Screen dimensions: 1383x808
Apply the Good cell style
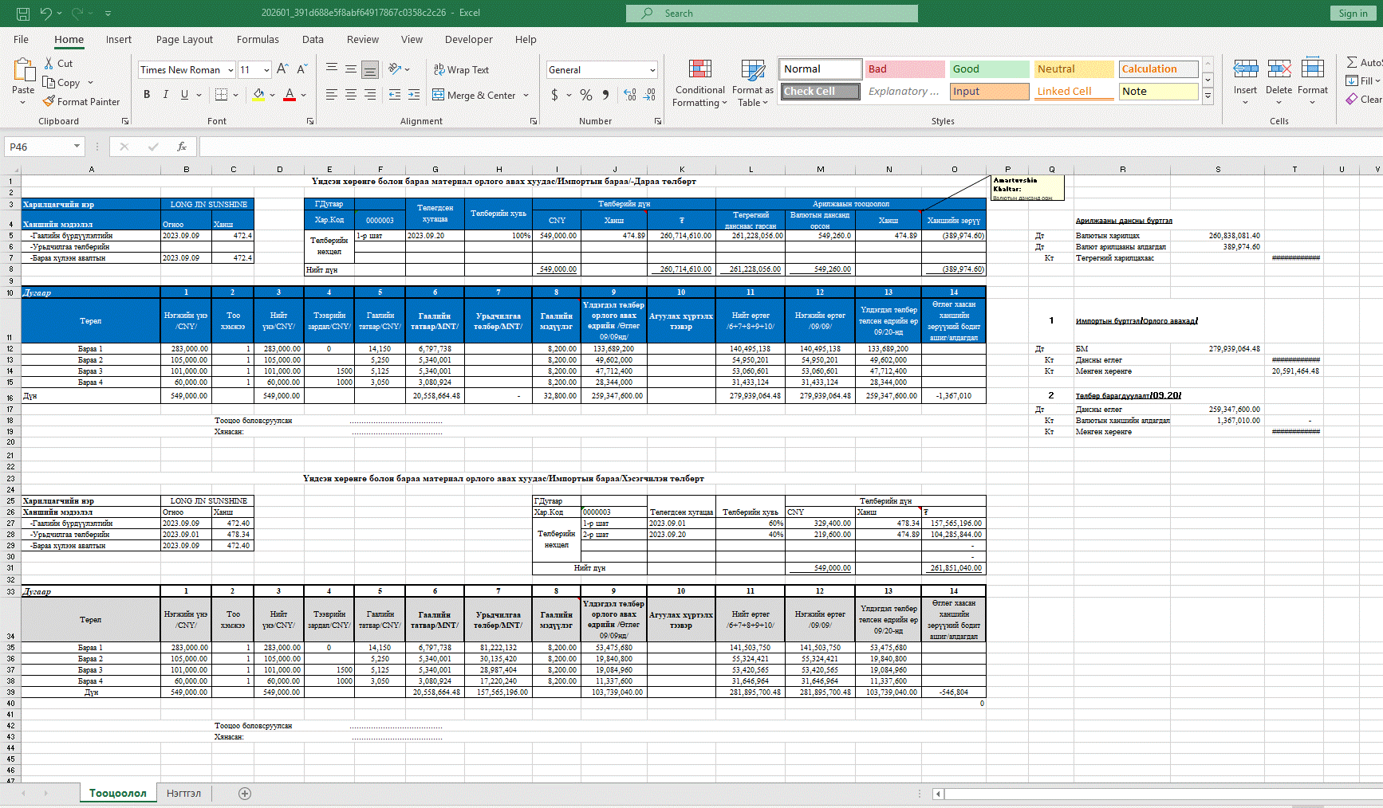click(x=989, y=69)
